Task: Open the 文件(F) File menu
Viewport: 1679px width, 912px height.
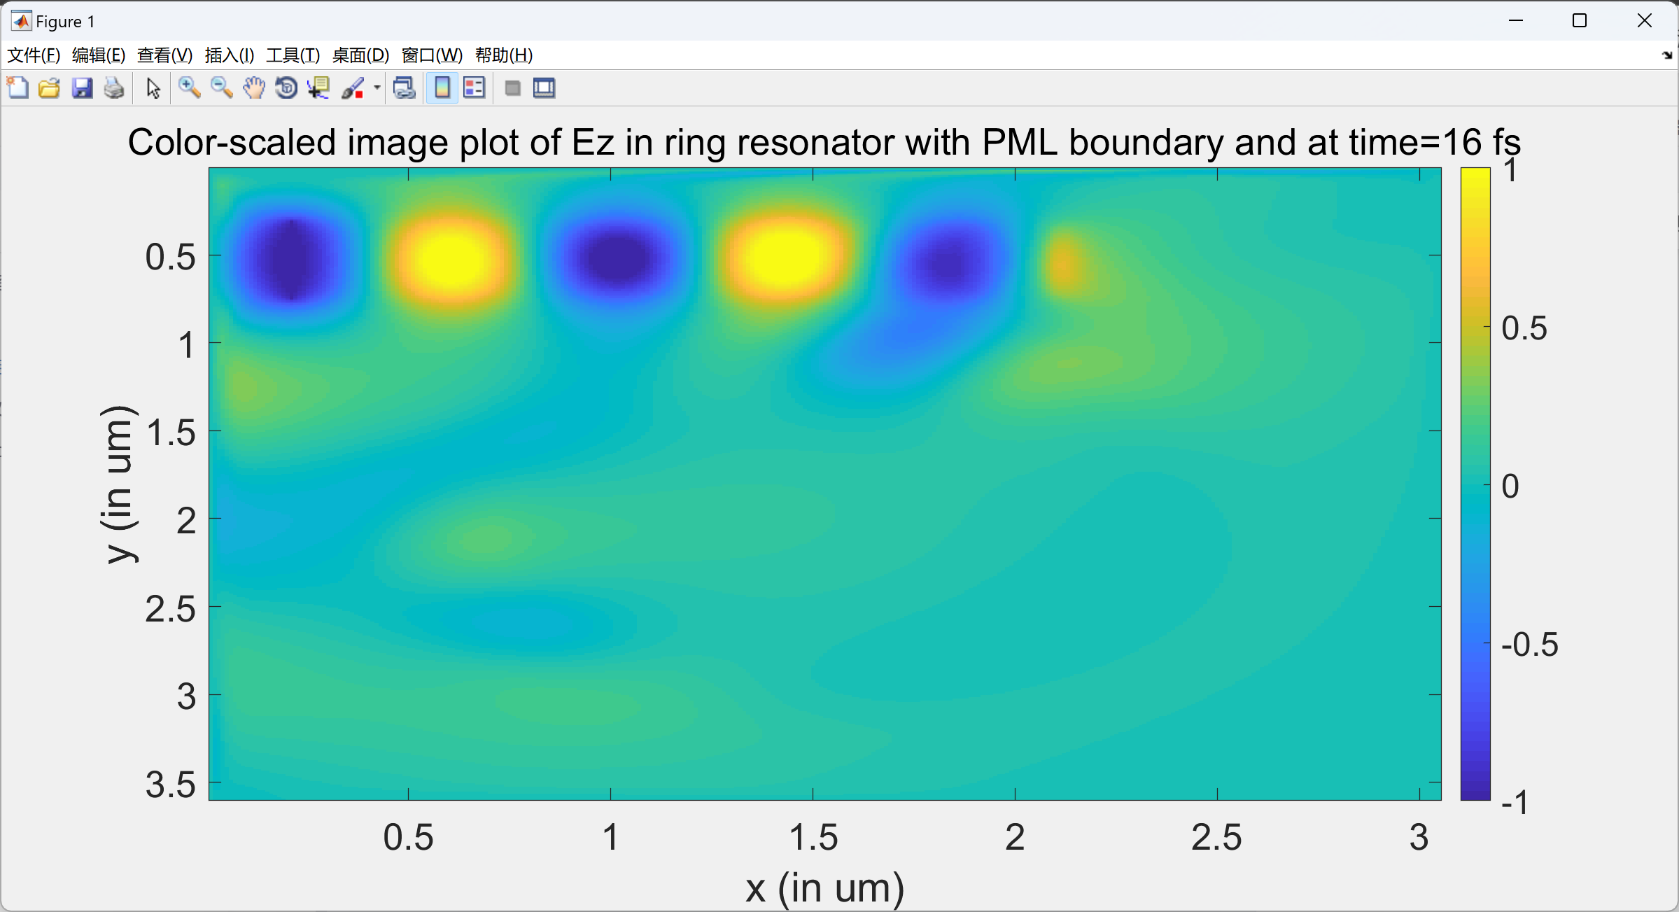Action: coord(34,55)
